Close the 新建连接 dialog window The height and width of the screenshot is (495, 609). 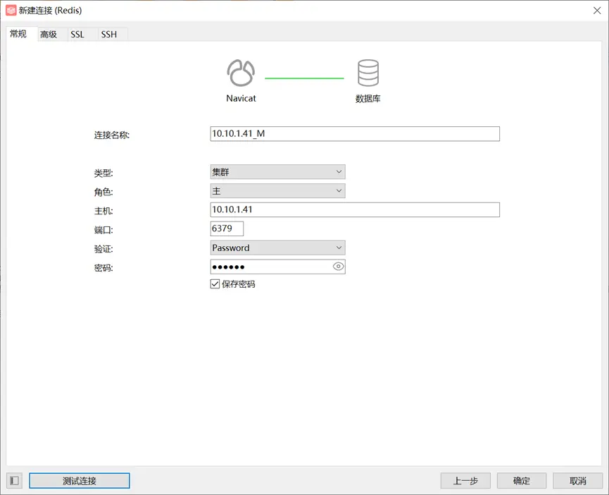[x=597, y=11]
